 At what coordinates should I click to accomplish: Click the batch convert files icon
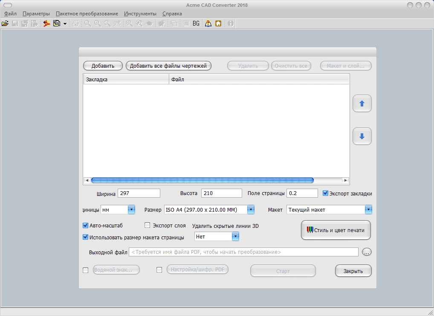57,23
